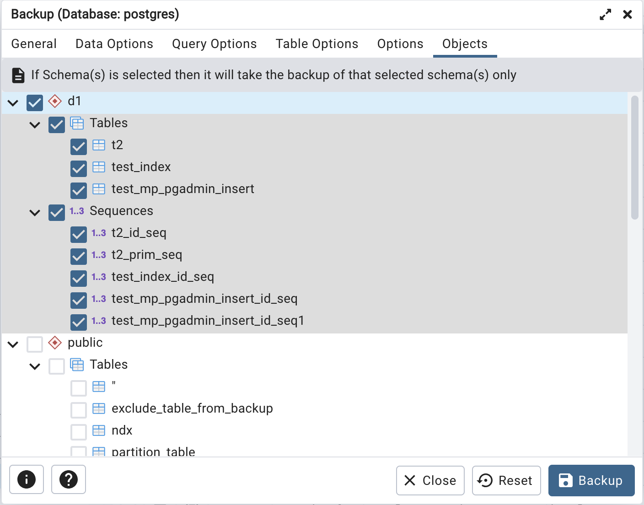This screenshot has width=644, height=505.
Task: Click the table icon beside test_index
Action: pos(99,167)
